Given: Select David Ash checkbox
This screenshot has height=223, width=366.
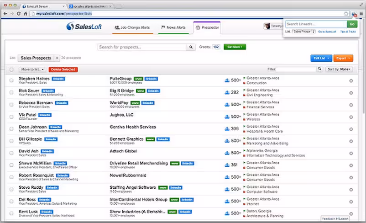Looking at the screenshot, I should coord(11,153).
